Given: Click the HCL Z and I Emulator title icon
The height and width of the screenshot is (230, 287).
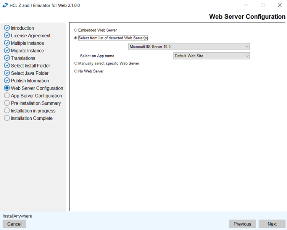Looking at the screenshot, I should (5, 5).
